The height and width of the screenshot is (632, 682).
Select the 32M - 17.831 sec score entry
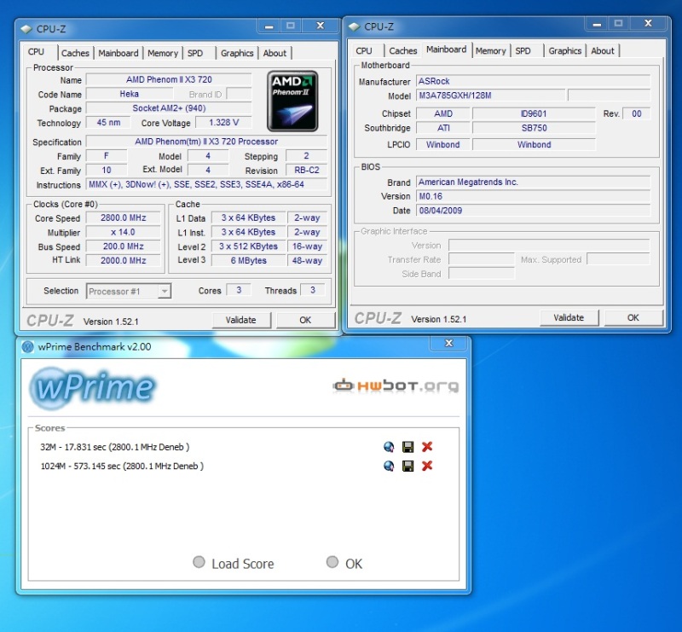[115, 447]
